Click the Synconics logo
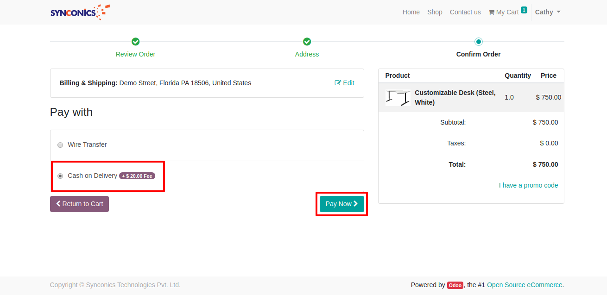This screenshot has width=607, height=295. (x=80, y=12)
